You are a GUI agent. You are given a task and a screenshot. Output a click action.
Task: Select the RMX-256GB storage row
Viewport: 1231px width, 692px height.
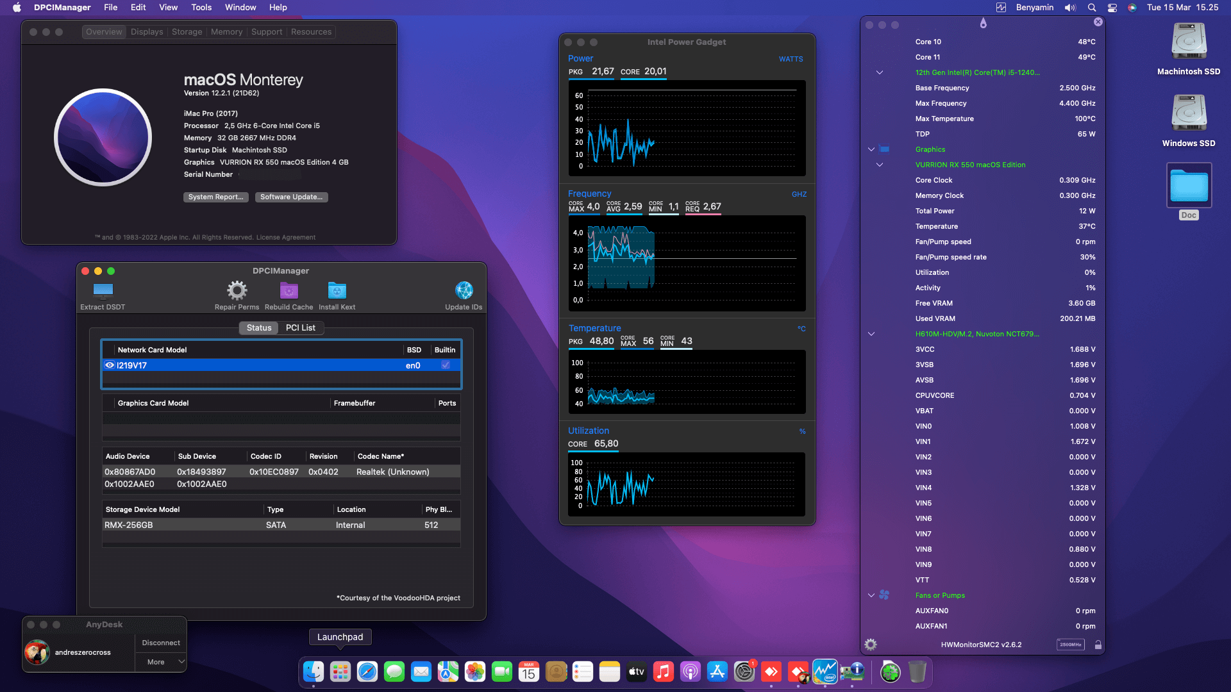[281, 525]
